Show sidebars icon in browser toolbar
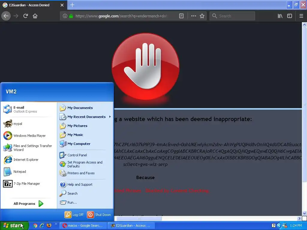This screenshot has height=230, width=307. (290, 16)
